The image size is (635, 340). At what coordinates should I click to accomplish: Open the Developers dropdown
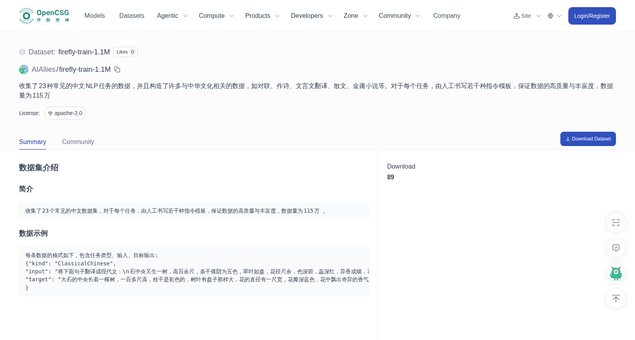[x=312, y=16]
